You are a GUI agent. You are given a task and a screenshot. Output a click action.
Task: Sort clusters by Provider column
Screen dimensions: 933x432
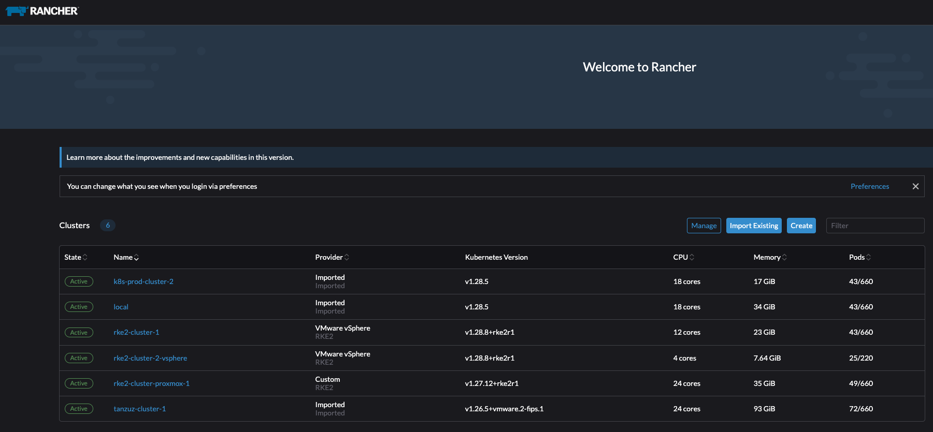click(x=332, y=257)
